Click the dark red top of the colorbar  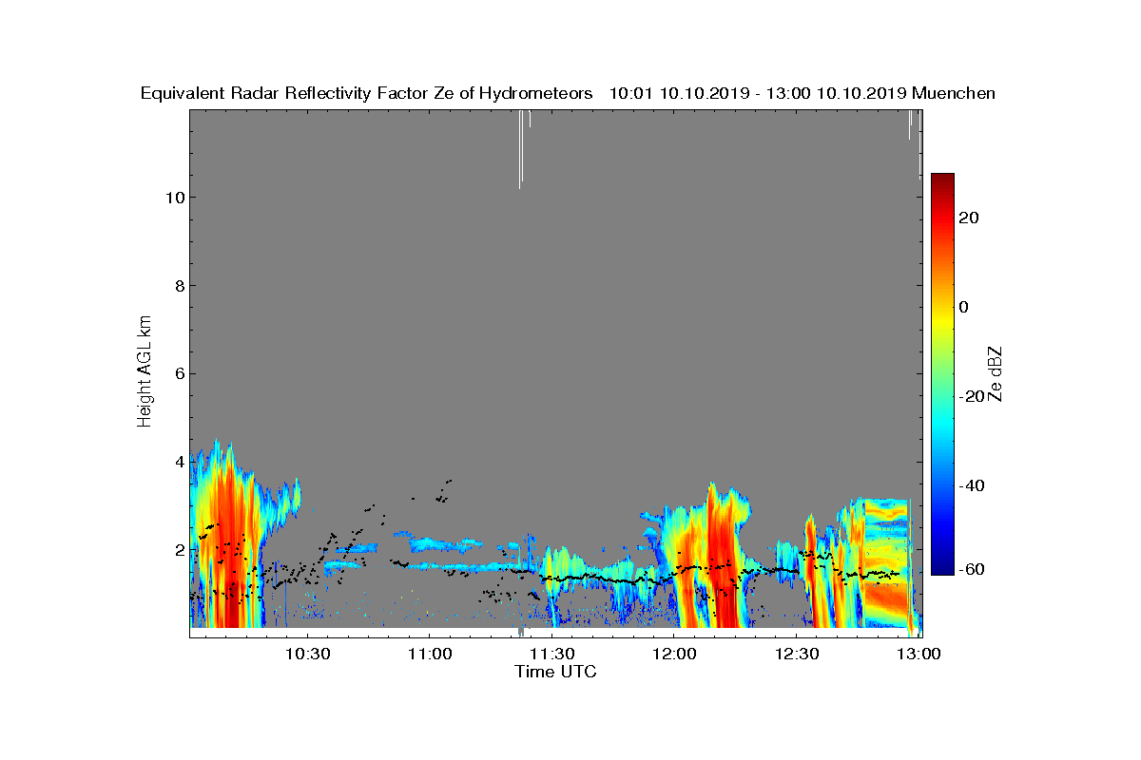point(942,179)
